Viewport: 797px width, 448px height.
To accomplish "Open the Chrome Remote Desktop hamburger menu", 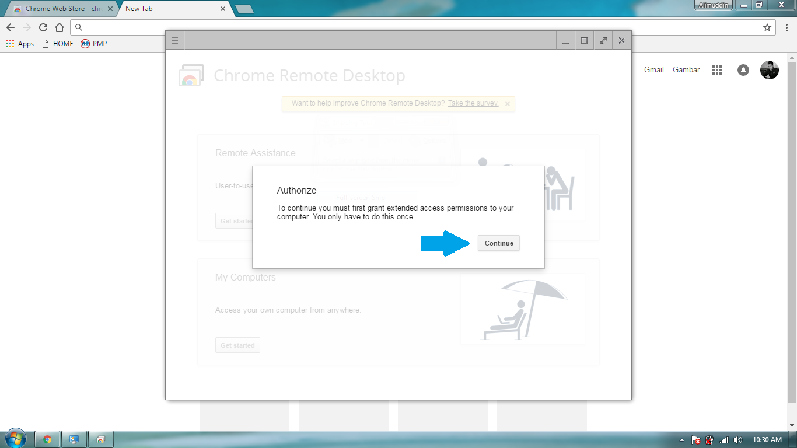I will [174, 40].
